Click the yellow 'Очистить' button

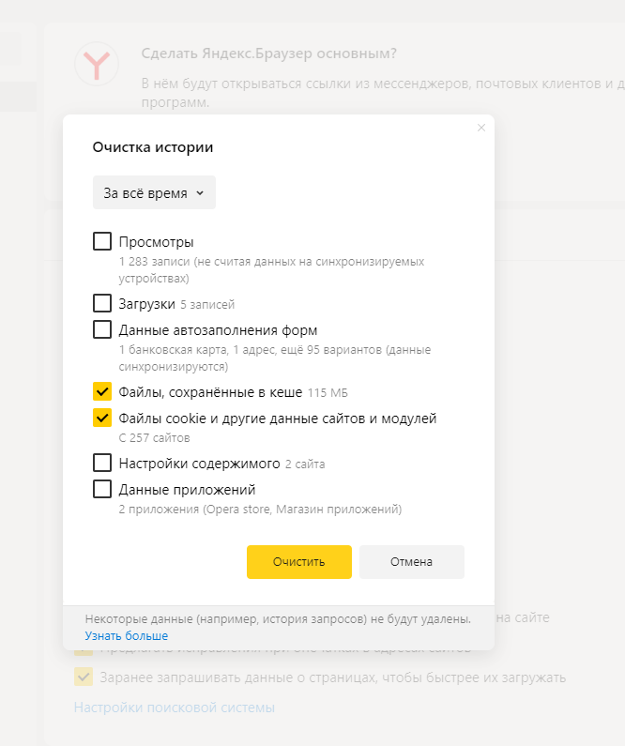299,562
